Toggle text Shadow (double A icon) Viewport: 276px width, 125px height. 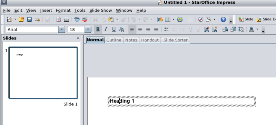coord(122,29)
